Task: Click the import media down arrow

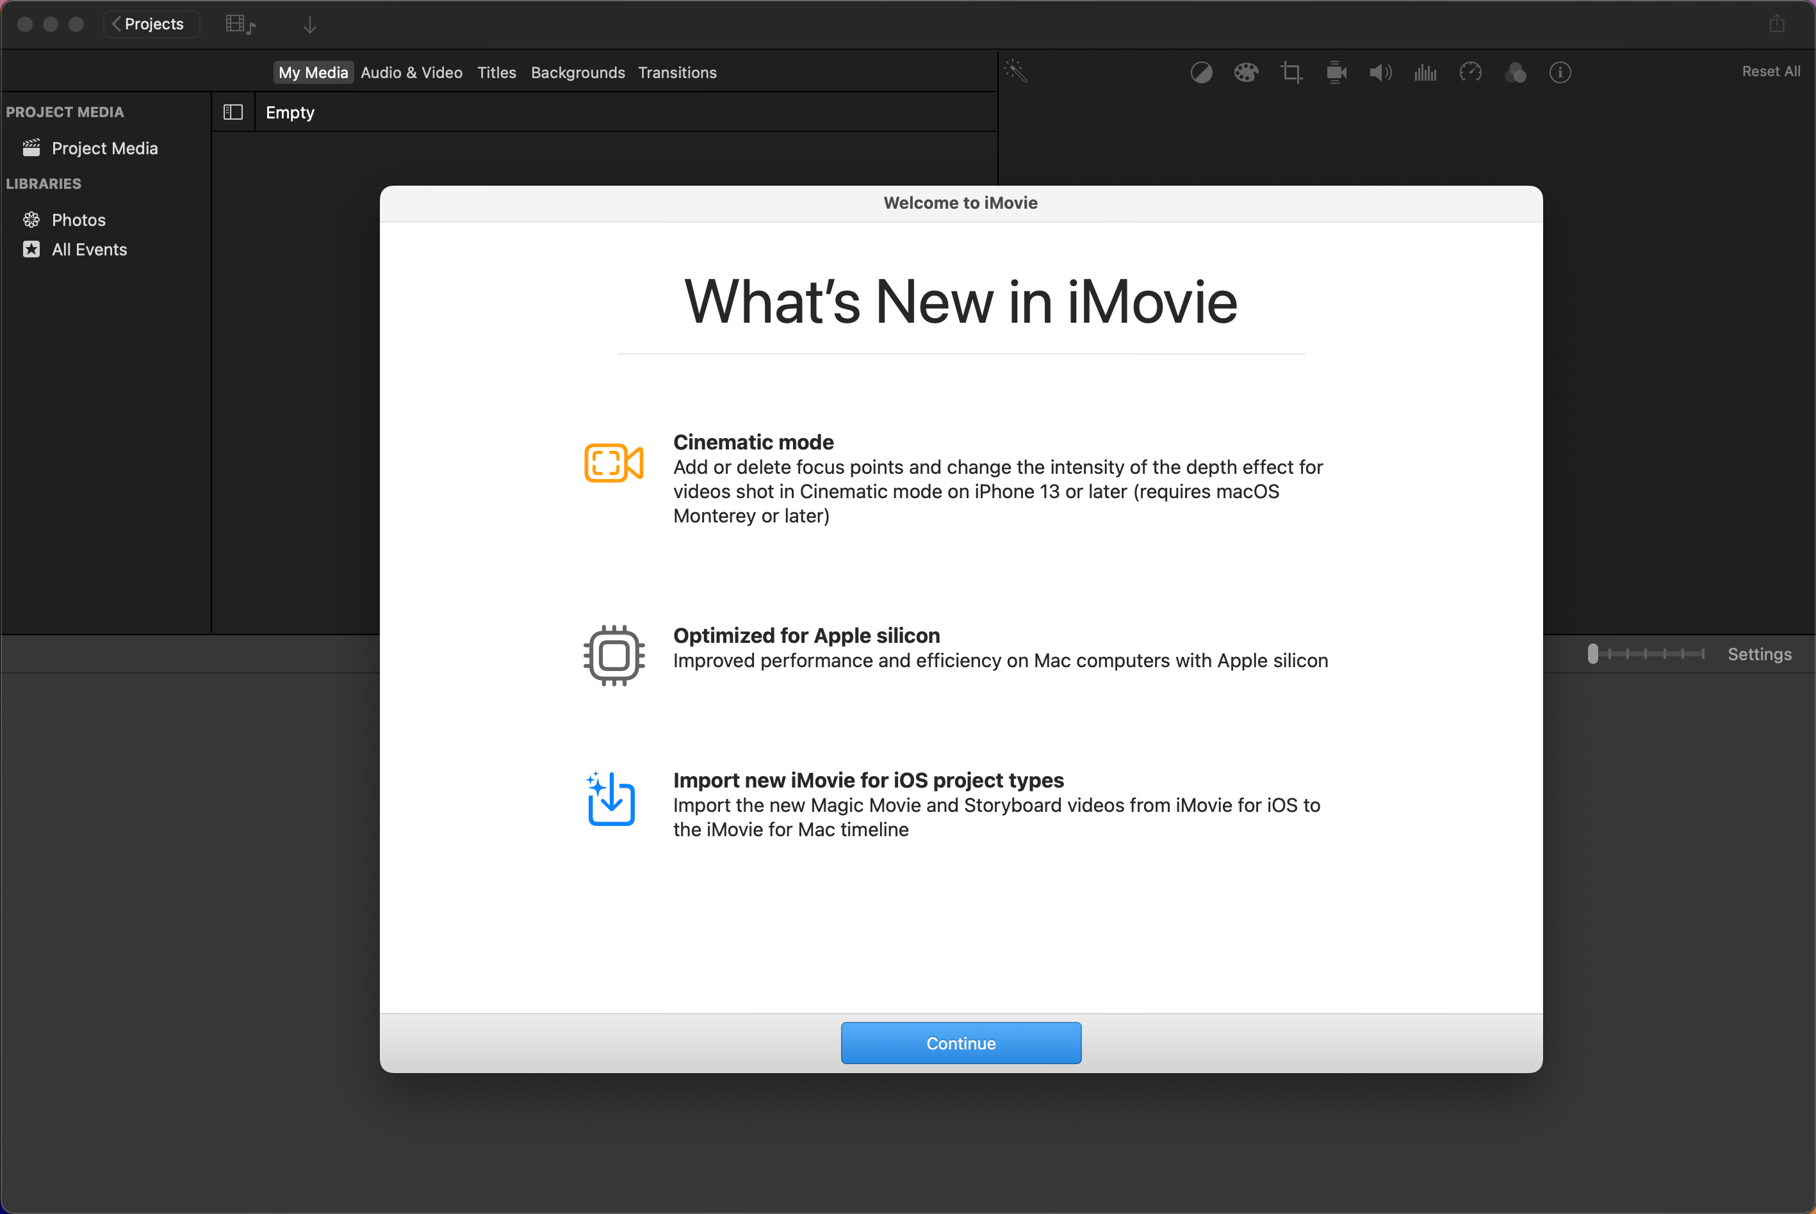Action: 310,26
